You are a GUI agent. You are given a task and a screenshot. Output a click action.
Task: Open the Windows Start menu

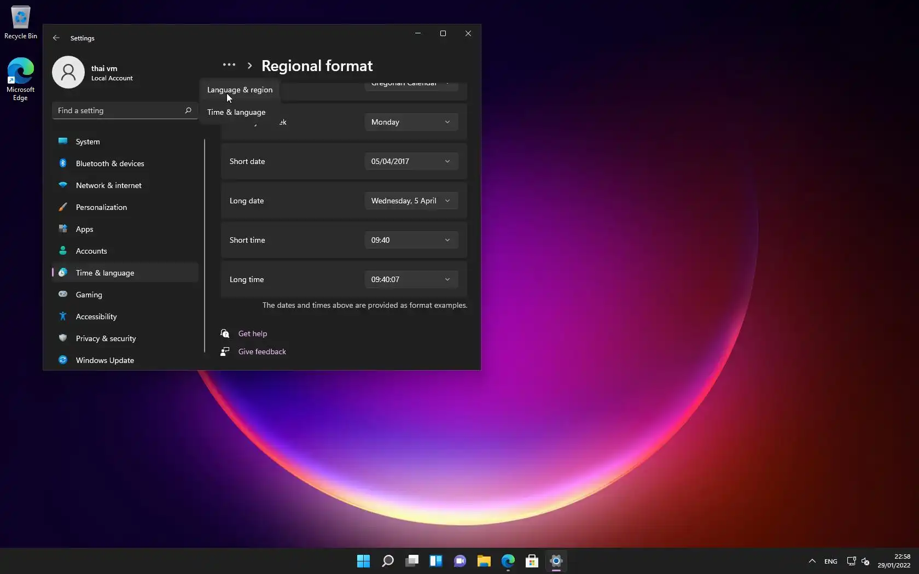tap(364, 561)
